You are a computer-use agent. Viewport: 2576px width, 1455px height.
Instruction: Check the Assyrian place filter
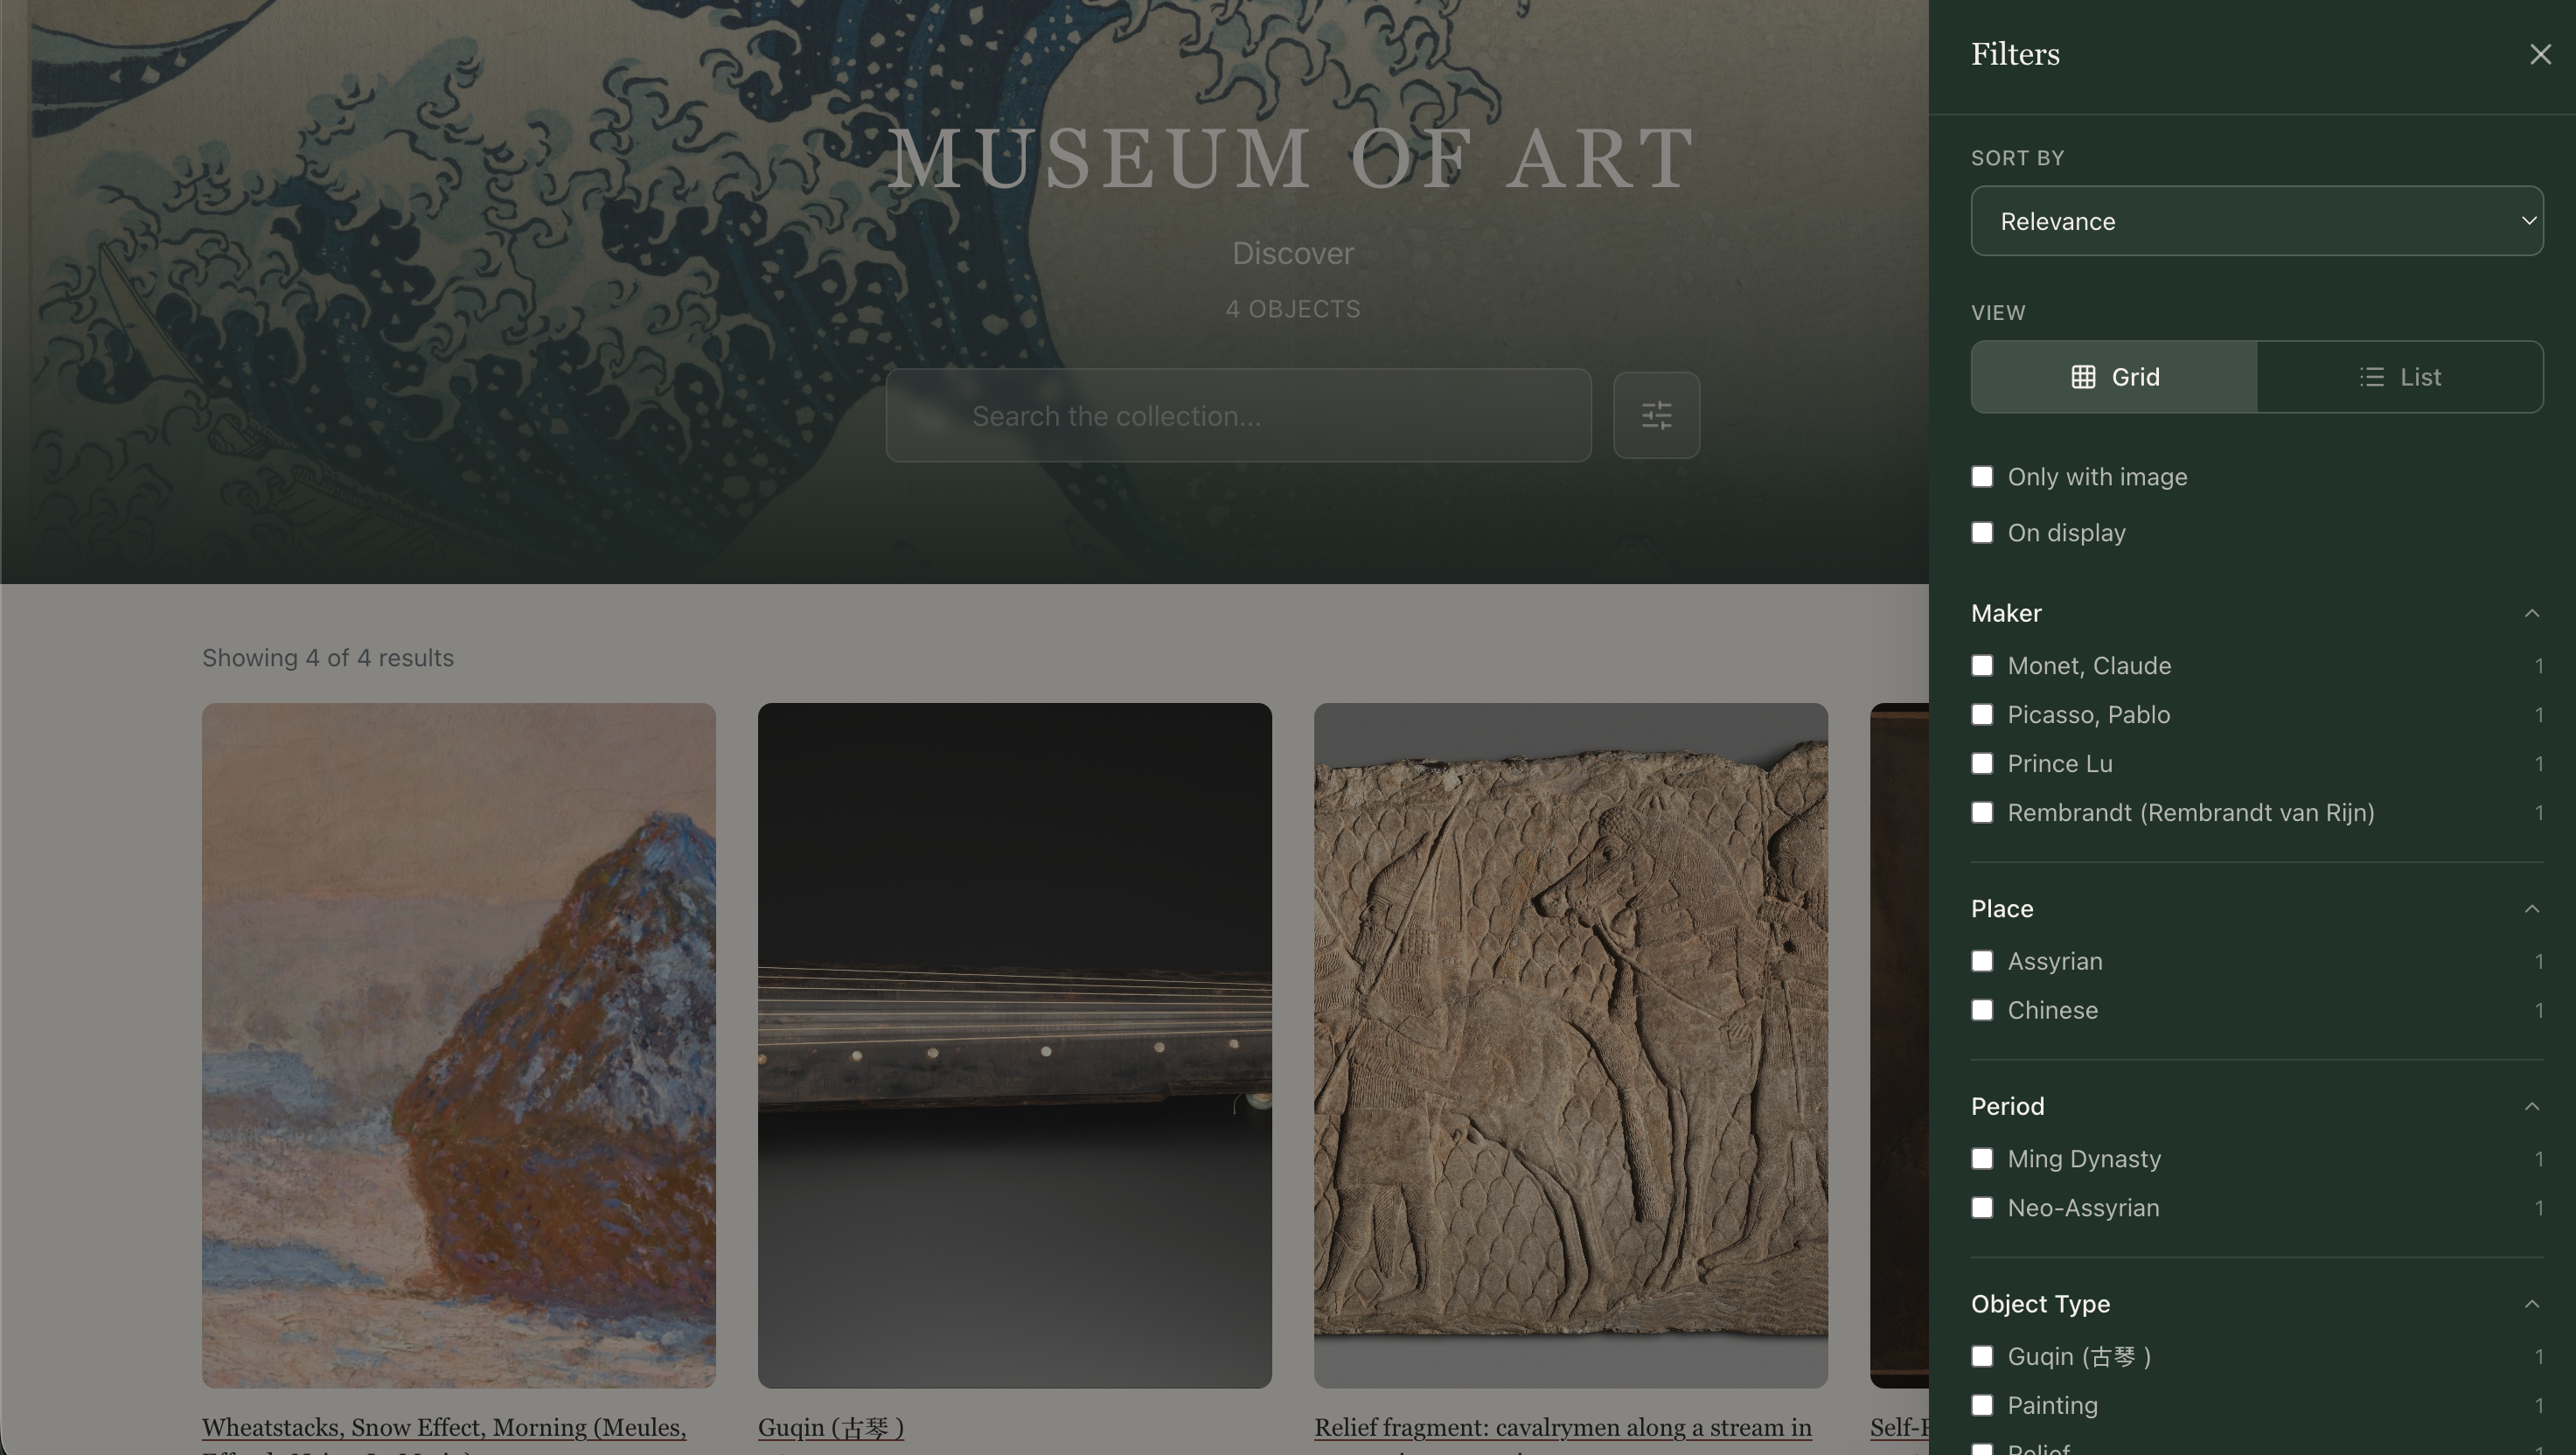[x=1982, y=962]
